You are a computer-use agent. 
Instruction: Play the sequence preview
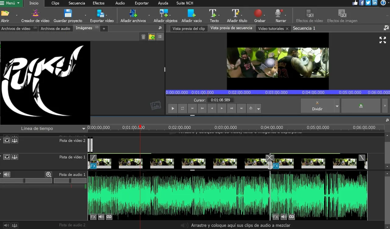tap(173, 108)
